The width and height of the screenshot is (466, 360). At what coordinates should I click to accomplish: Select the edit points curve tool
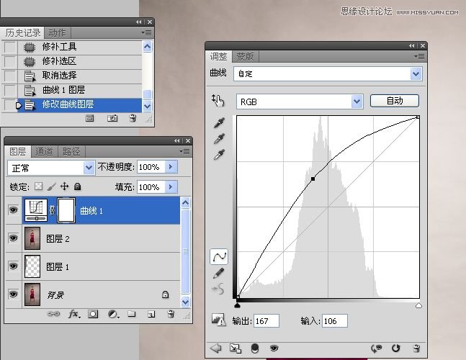[220, 256]
